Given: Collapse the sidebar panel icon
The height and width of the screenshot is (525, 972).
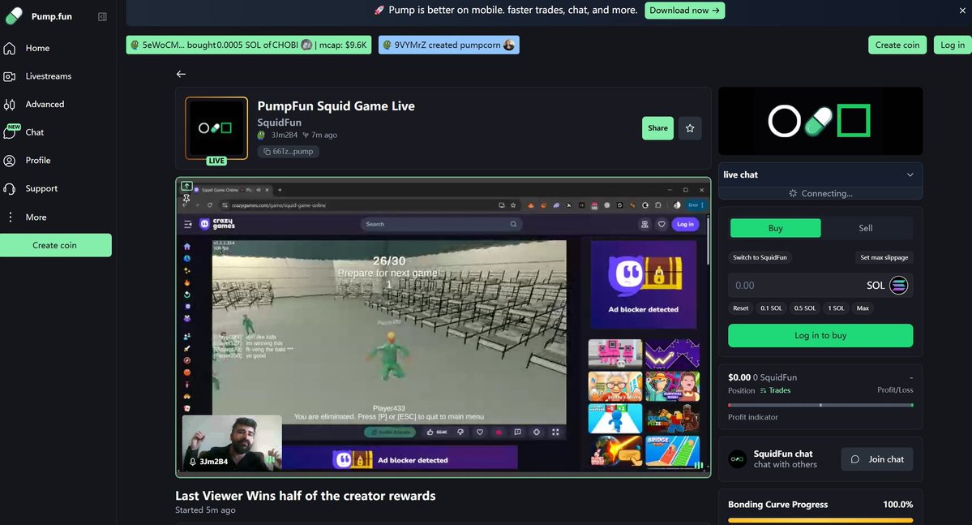Looking at the screenshot, I should [102, 17].
